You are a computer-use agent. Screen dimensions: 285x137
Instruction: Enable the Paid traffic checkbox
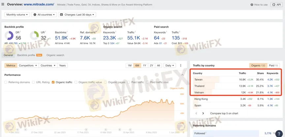pos(129,82)
